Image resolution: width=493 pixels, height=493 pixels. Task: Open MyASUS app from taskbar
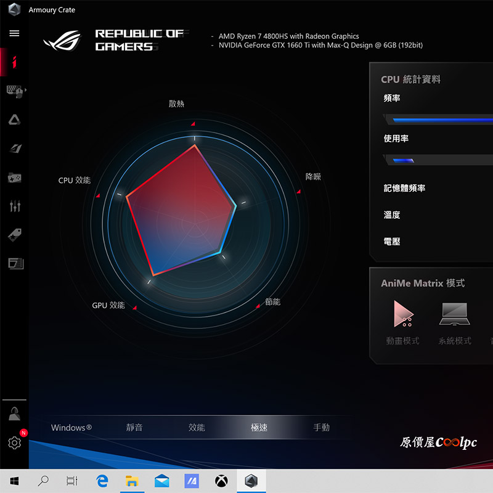click(x=192, y=481)
